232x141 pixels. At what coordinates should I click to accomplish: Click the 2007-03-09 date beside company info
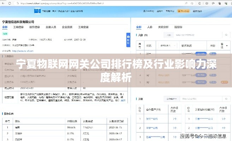80,40
